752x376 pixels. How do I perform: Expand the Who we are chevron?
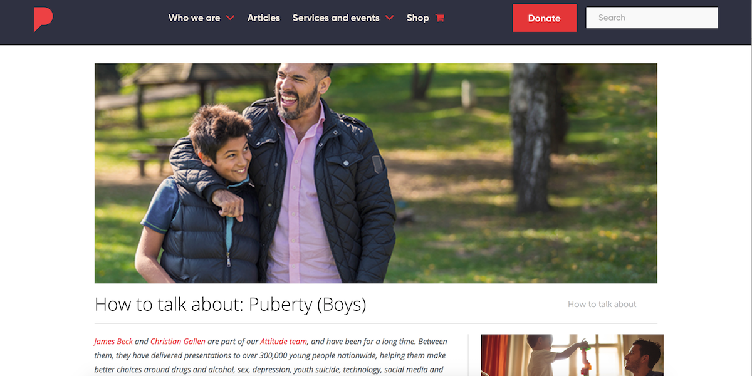(231, 18)
